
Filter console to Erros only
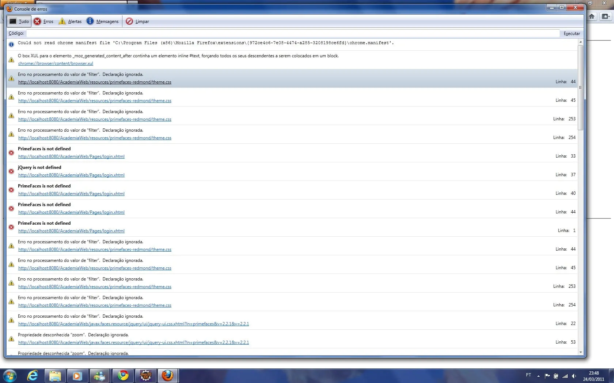pos(43,22)
